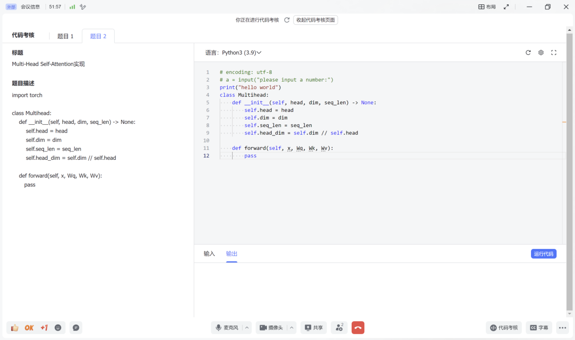575x340 pixels.
Task: Send the OK reaction
Action: tap(29, 328)
